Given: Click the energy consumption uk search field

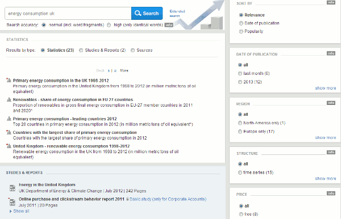Looking at the screenshot, I should click(x=68, y=14).
